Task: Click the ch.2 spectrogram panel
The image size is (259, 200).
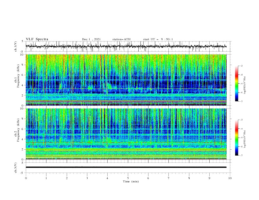Action: [126, 134]
